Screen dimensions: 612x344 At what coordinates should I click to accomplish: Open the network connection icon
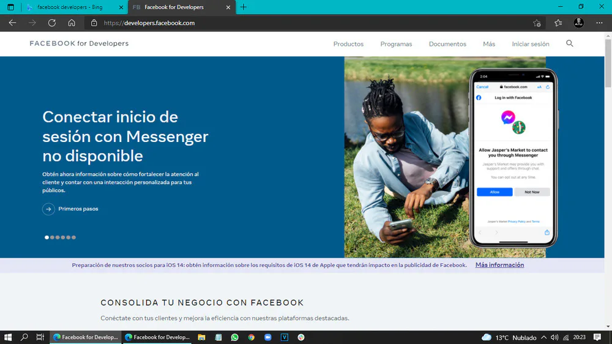(566, 337)
